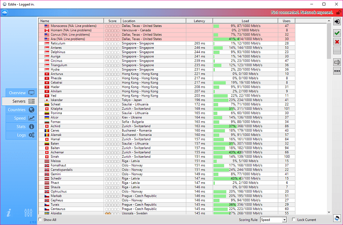Switch to the Overview tab

pos(21,93)
